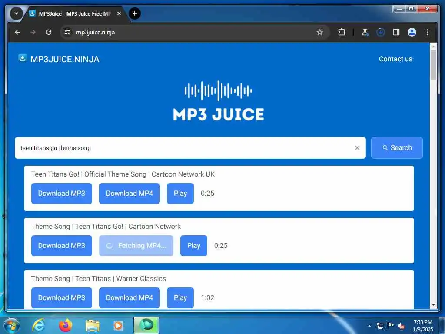Open the Windows Start menu
Viewport: 445px width, 334px height.
click(12, 325)
